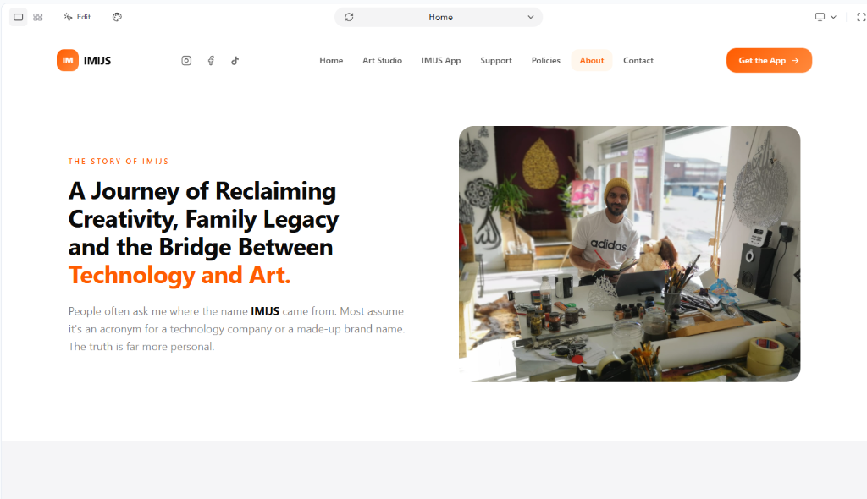Click the orange "Technology and Art." heading text
The image size is (867, 499).
point(179,275)
